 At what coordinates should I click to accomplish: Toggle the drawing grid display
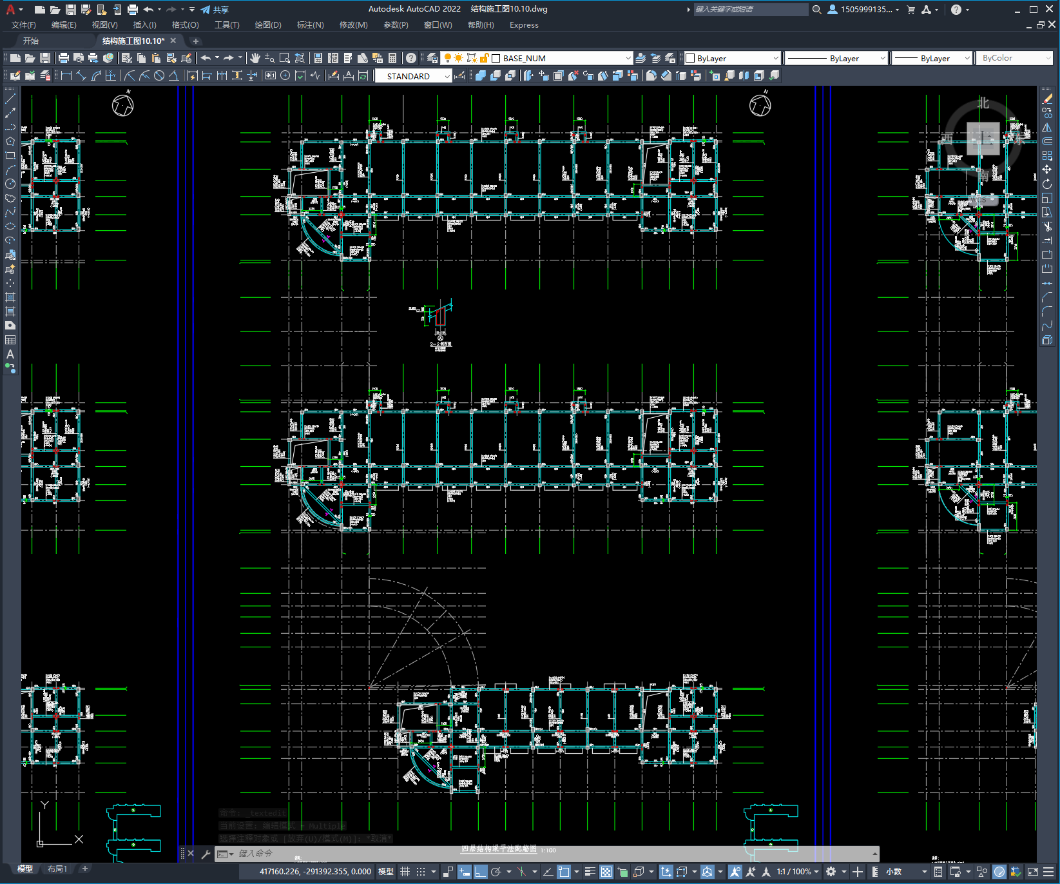(x=405, y=872)
